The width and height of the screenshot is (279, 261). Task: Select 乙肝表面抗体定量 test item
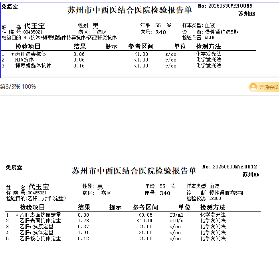(x=40, y=221)
